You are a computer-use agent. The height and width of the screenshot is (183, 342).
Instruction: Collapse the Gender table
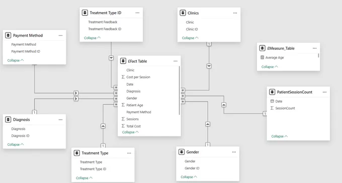coord(189,177)
